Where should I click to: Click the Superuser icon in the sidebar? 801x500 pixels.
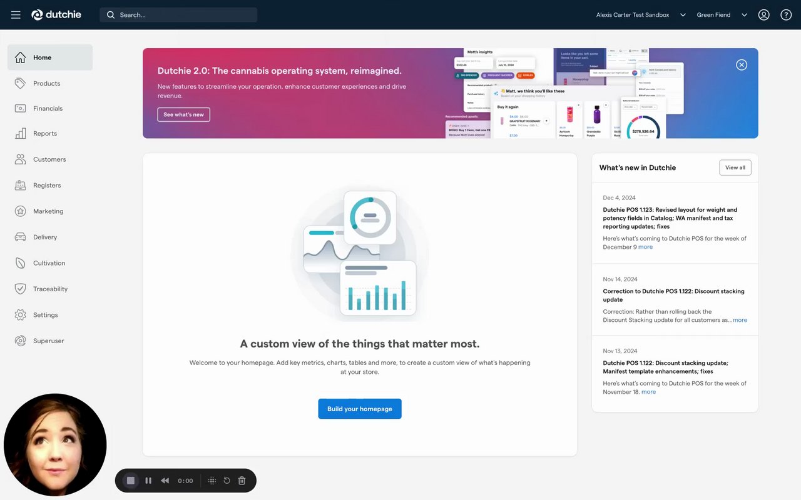tap(21, 341)
